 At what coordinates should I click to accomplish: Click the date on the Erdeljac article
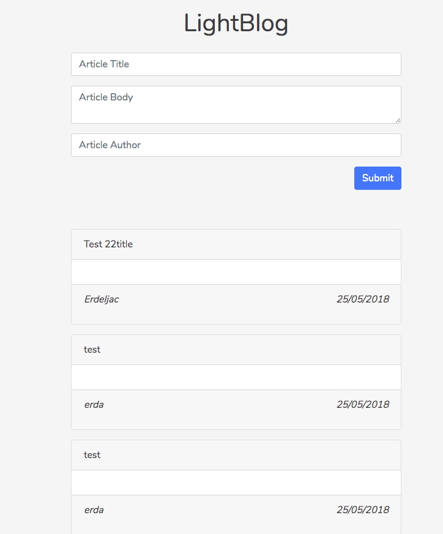tap(362, 299)
